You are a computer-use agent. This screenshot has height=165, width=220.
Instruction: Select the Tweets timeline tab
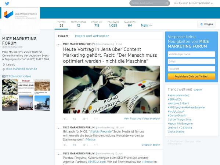[63, 36]
